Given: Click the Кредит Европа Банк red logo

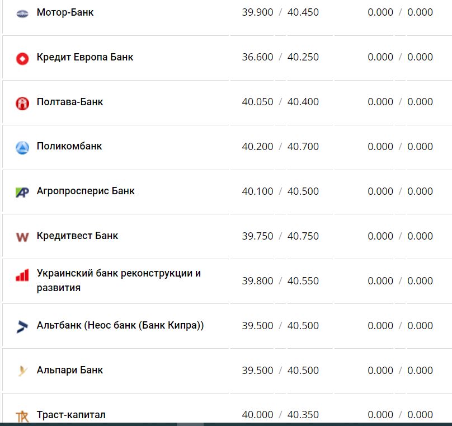Looking at the screenshot, I should (x=22, y=58).
